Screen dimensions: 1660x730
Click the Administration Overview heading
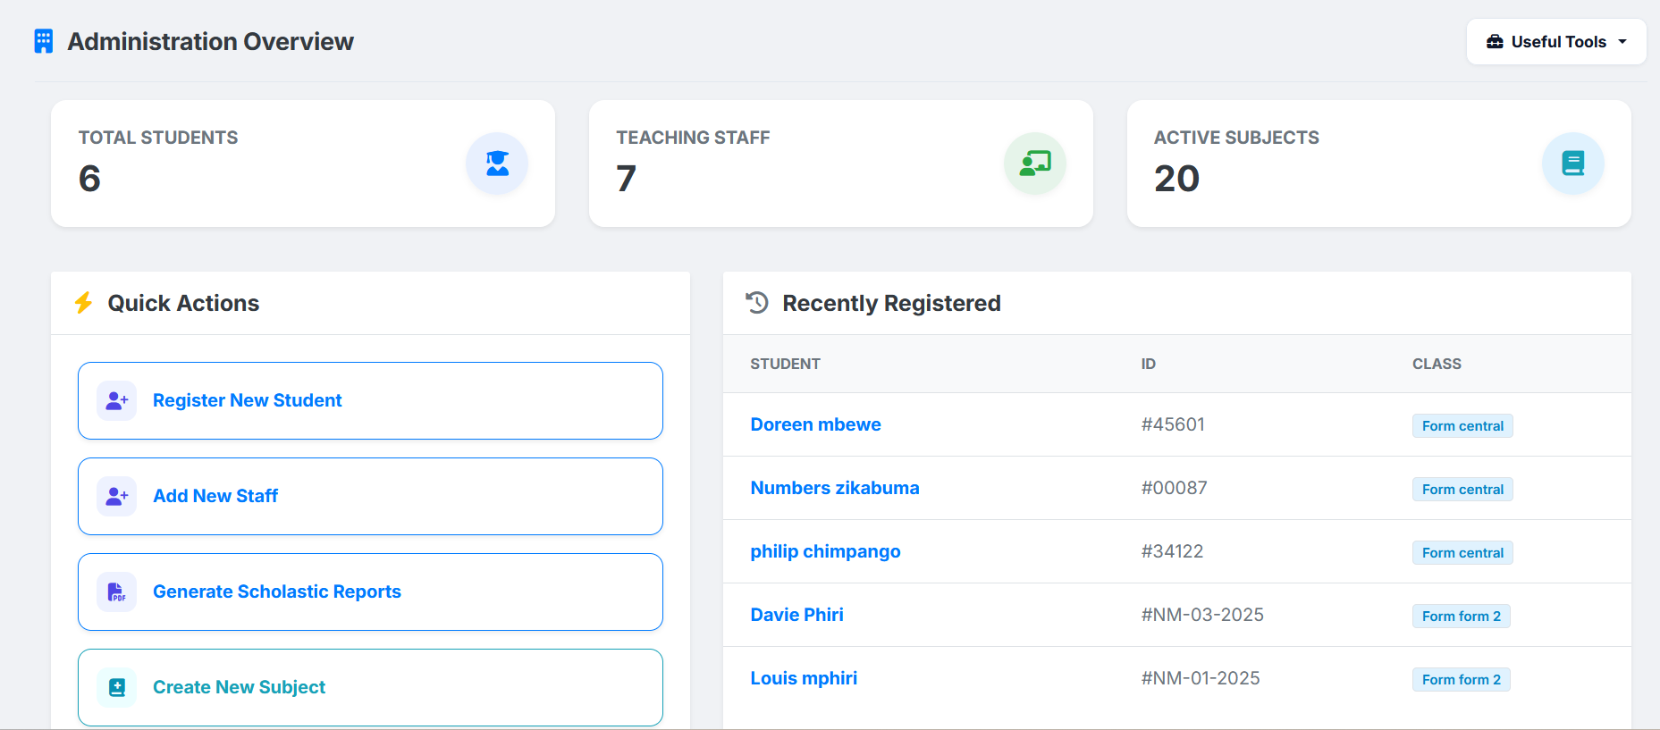click(210, 42)
